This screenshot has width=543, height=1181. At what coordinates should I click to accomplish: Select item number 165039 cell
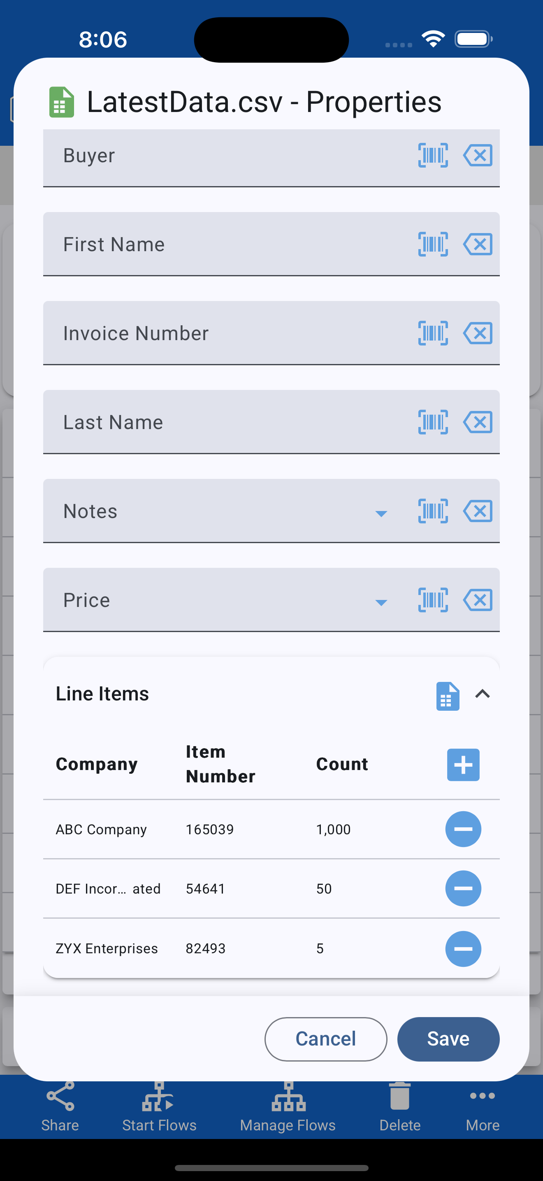(210, 829)
